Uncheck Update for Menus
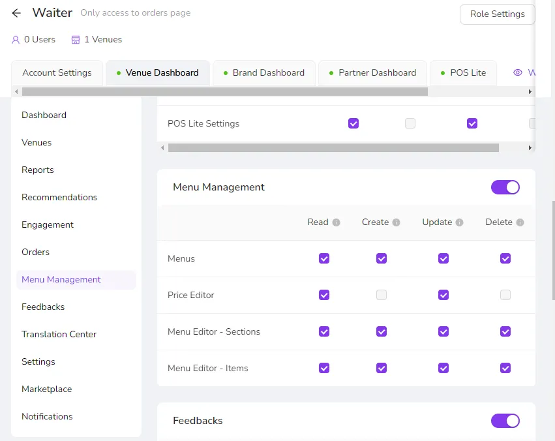This screenshot has width=555, height=441. coord(443,258)
